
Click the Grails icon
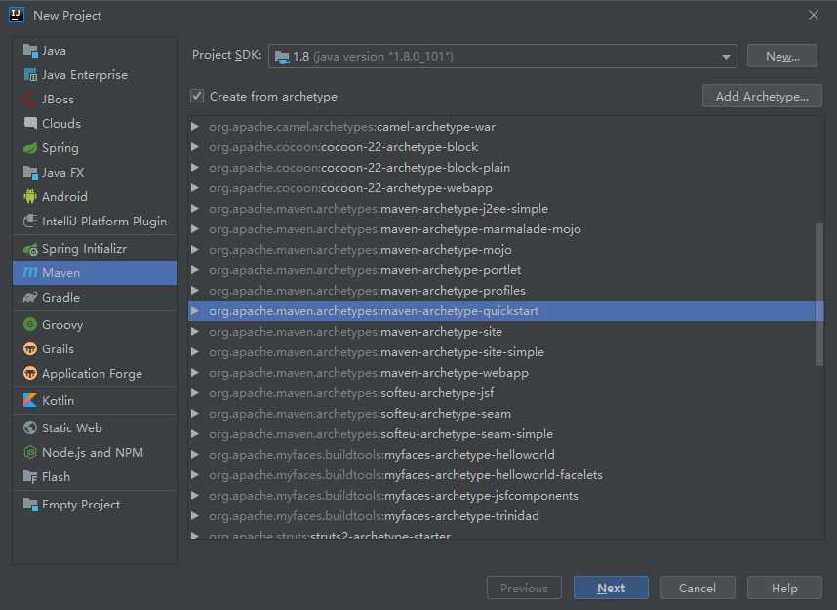point(30,348)
